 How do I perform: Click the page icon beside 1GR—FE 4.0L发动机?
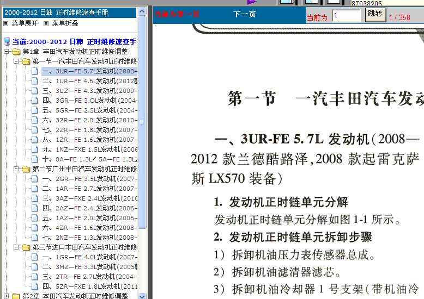(x=35, y=257)
